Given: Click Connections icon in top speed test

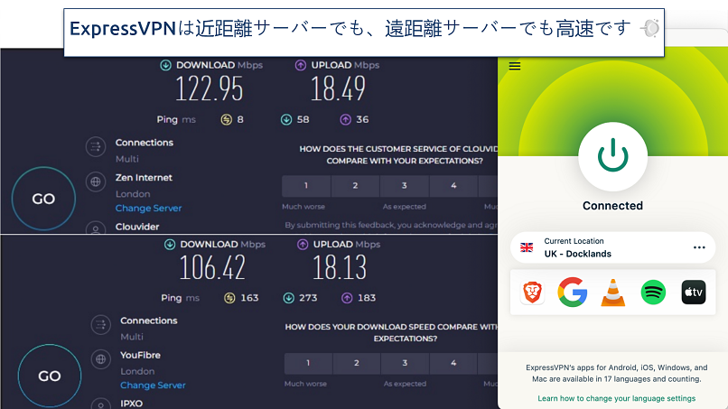Looking at the screenshot, I should point(96,146).
